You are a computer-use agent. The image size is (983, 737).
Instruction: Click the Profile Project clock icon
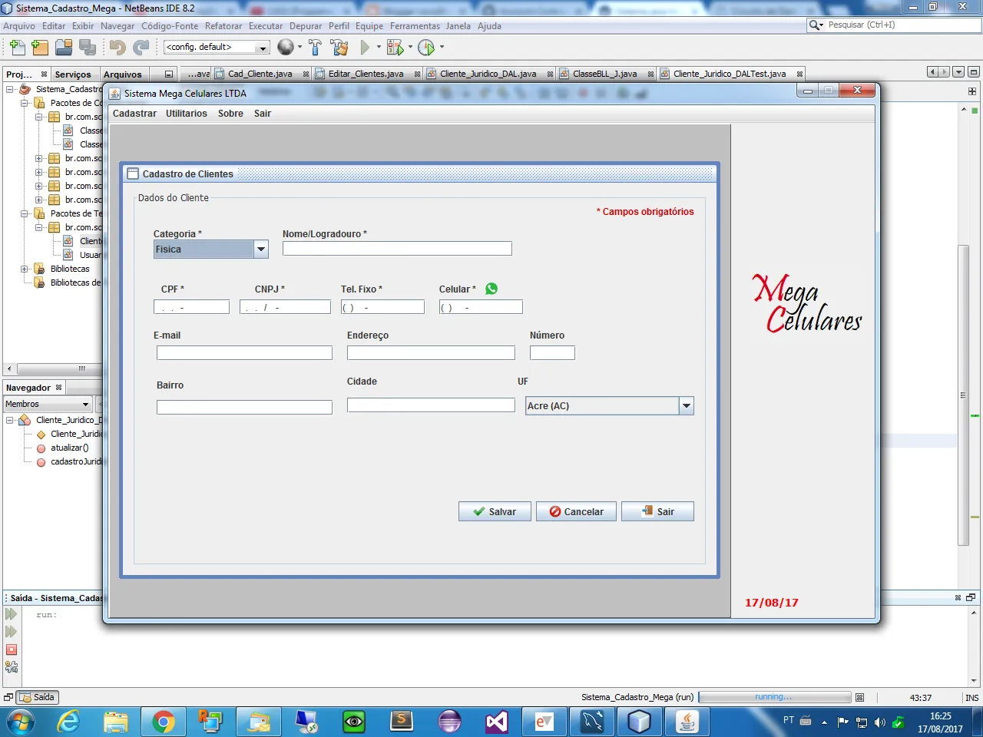[x=426, y=48]
